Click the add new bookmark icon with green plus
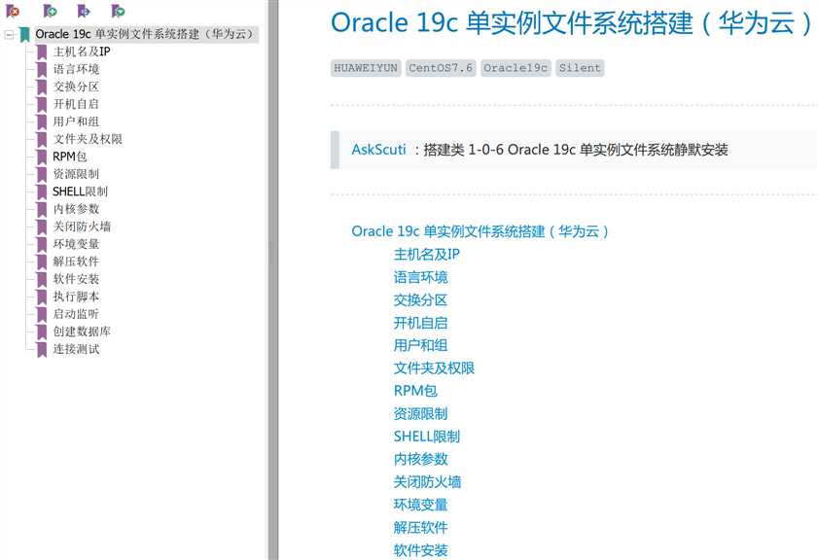Image resolution: width=818 pixels, height=560 pixels. (50, 11)
